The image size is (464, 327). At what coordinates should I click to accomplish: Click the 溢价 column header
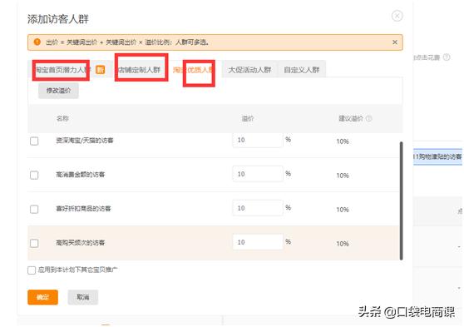tap(248, 118)
